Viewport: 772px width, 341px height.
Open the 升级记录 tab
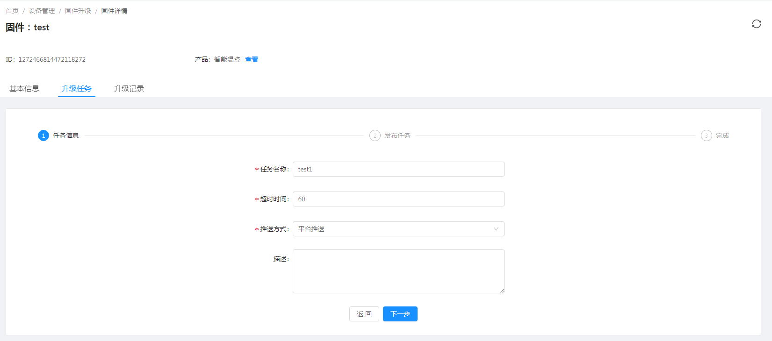point(129,89)
